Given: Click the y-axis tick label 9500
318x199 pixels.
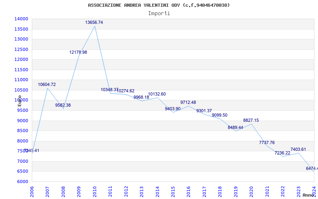Looking at the screenshot, I should (x=22, y=111).
